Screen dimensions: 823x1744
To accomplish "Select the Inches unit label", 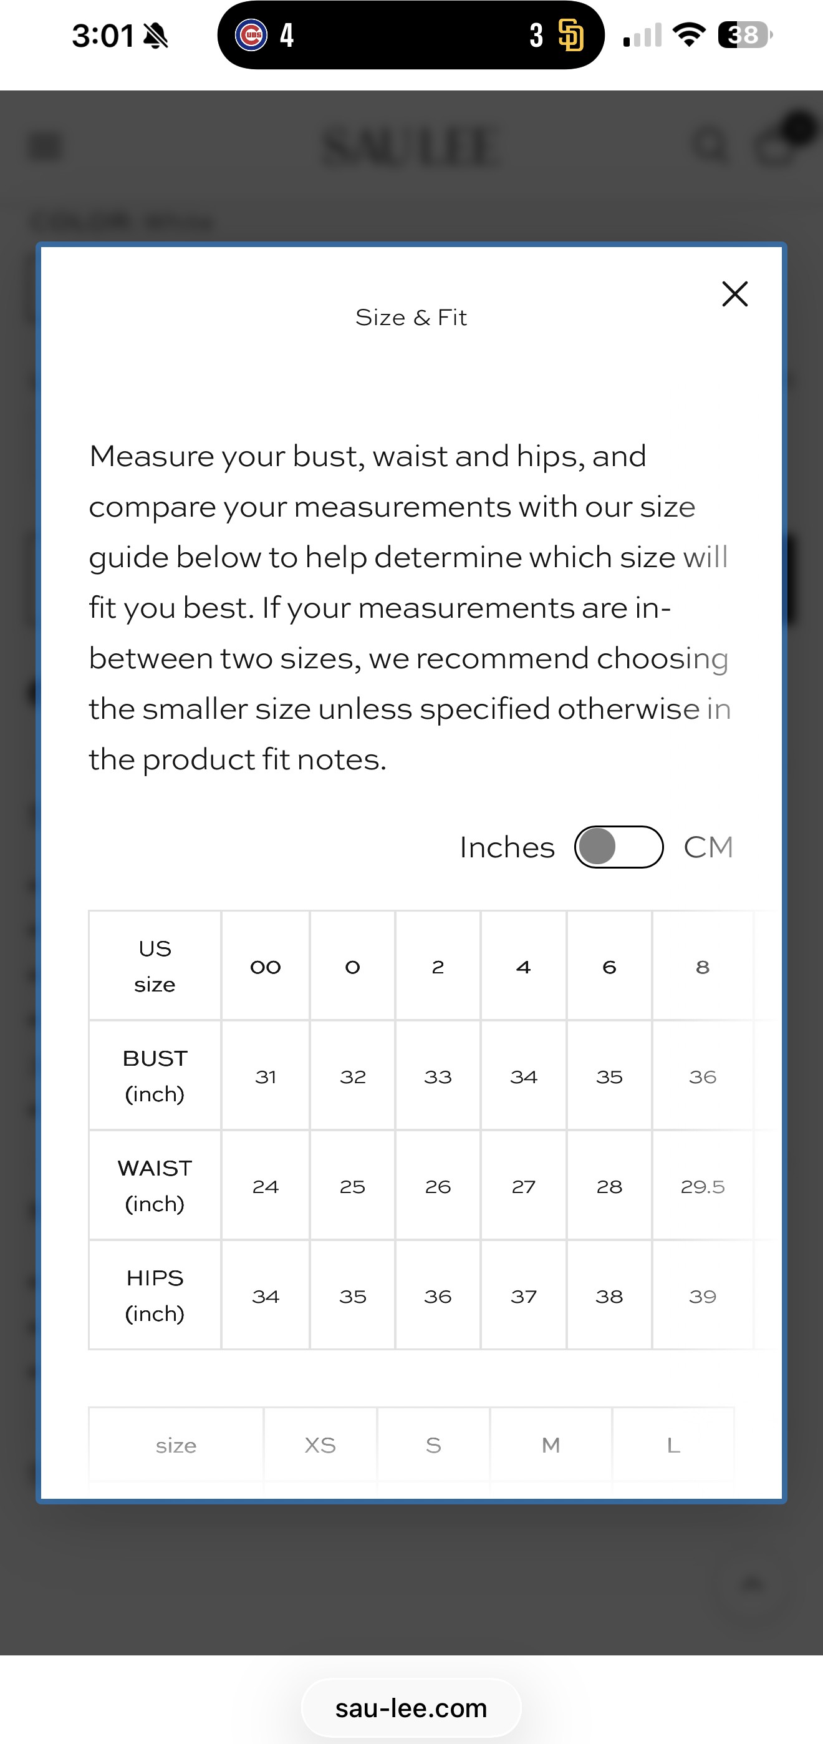I will tap(507, 847).
